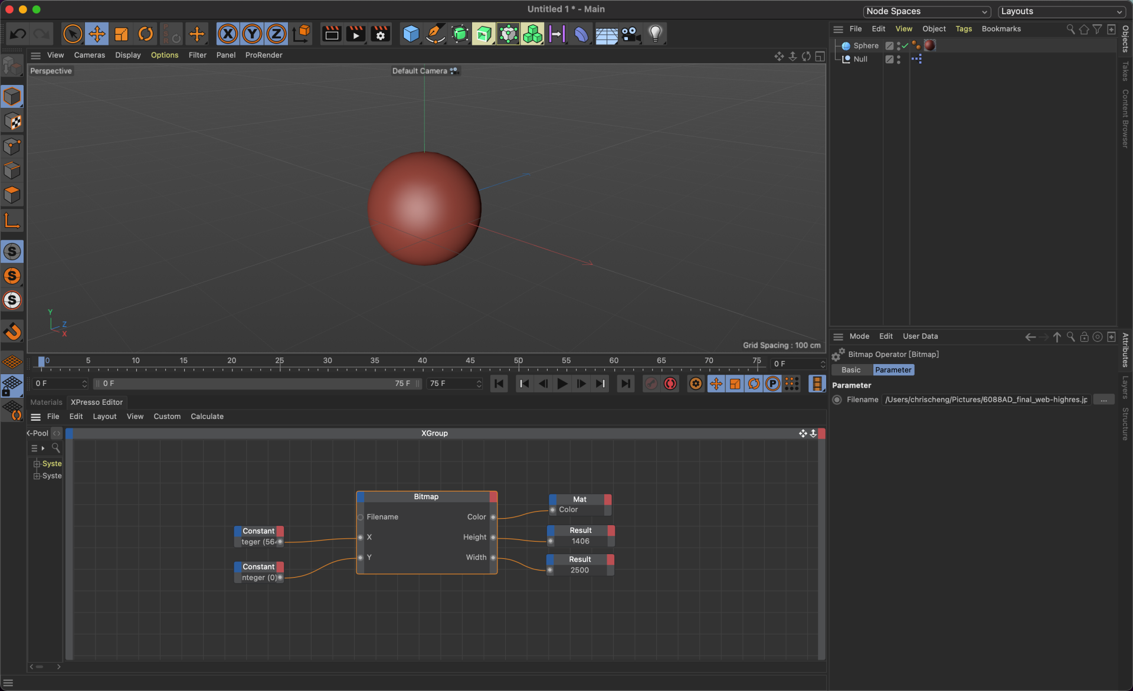Toggle the X axis lock
Viewport: 1133px width, 691px height.
228,34
